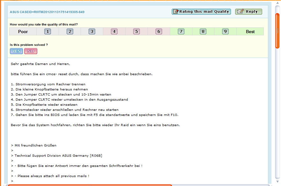Viewport: 281px width, 186px height.
Task: Click the 'Sehr geehrte Damen und Herren' greeting
Action: click(x=40, y=64)
